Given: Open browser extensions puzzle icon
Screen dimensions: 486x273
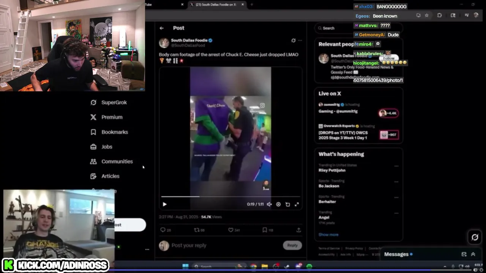Looking at the screenshot, I should click(x=439, y=16).
